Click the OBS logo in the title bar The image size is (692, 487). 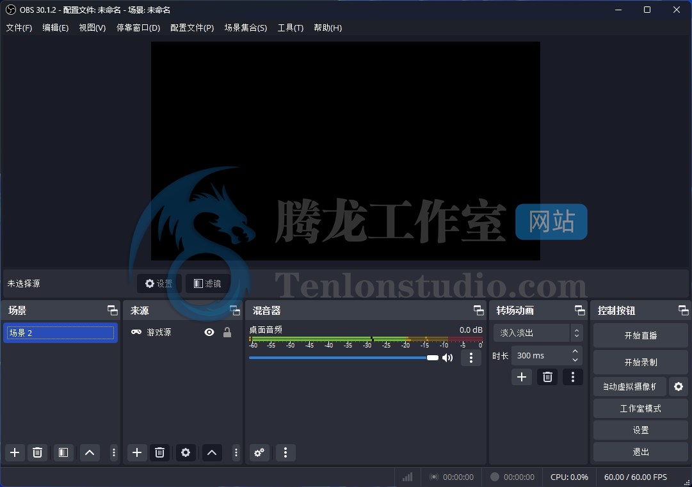pyautogui.click(x=11, y=10)
